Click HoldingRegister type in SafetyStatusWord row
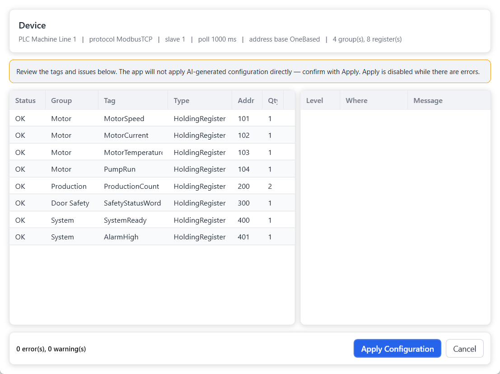This screenshot has height=374, width=500. click(200, 203)
